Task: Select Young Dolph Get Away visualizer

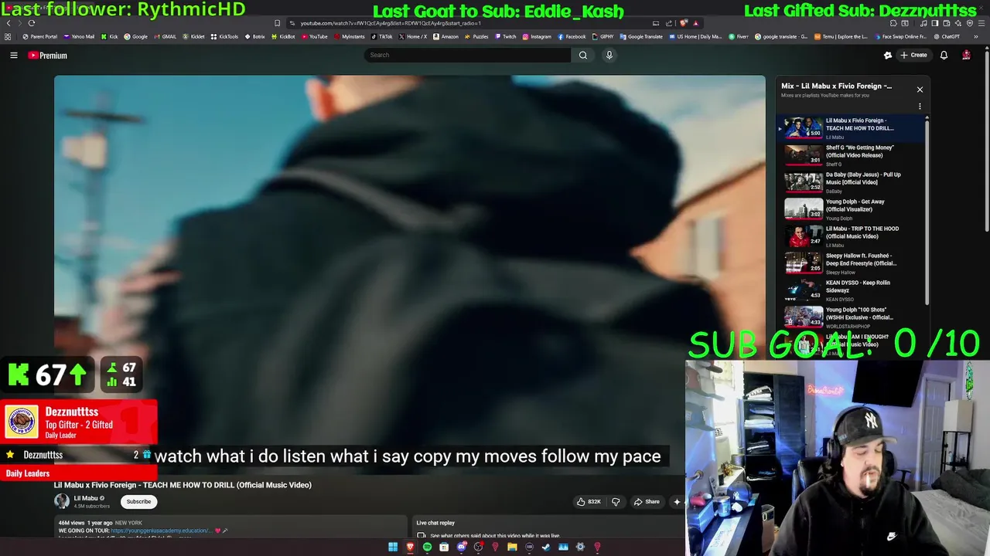Action: (850, 209)
